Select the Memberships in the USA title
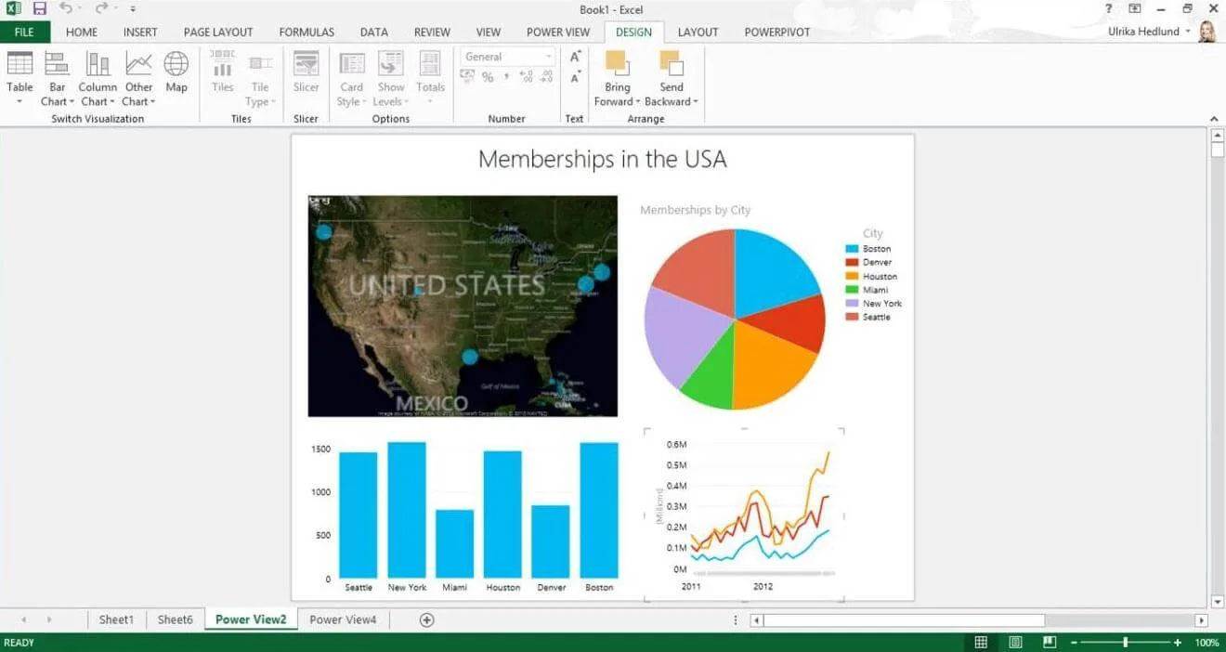 tap(602, 159)
